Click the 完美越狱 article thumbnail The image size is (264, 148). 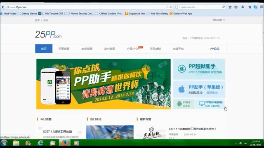[x=151, y=132]
